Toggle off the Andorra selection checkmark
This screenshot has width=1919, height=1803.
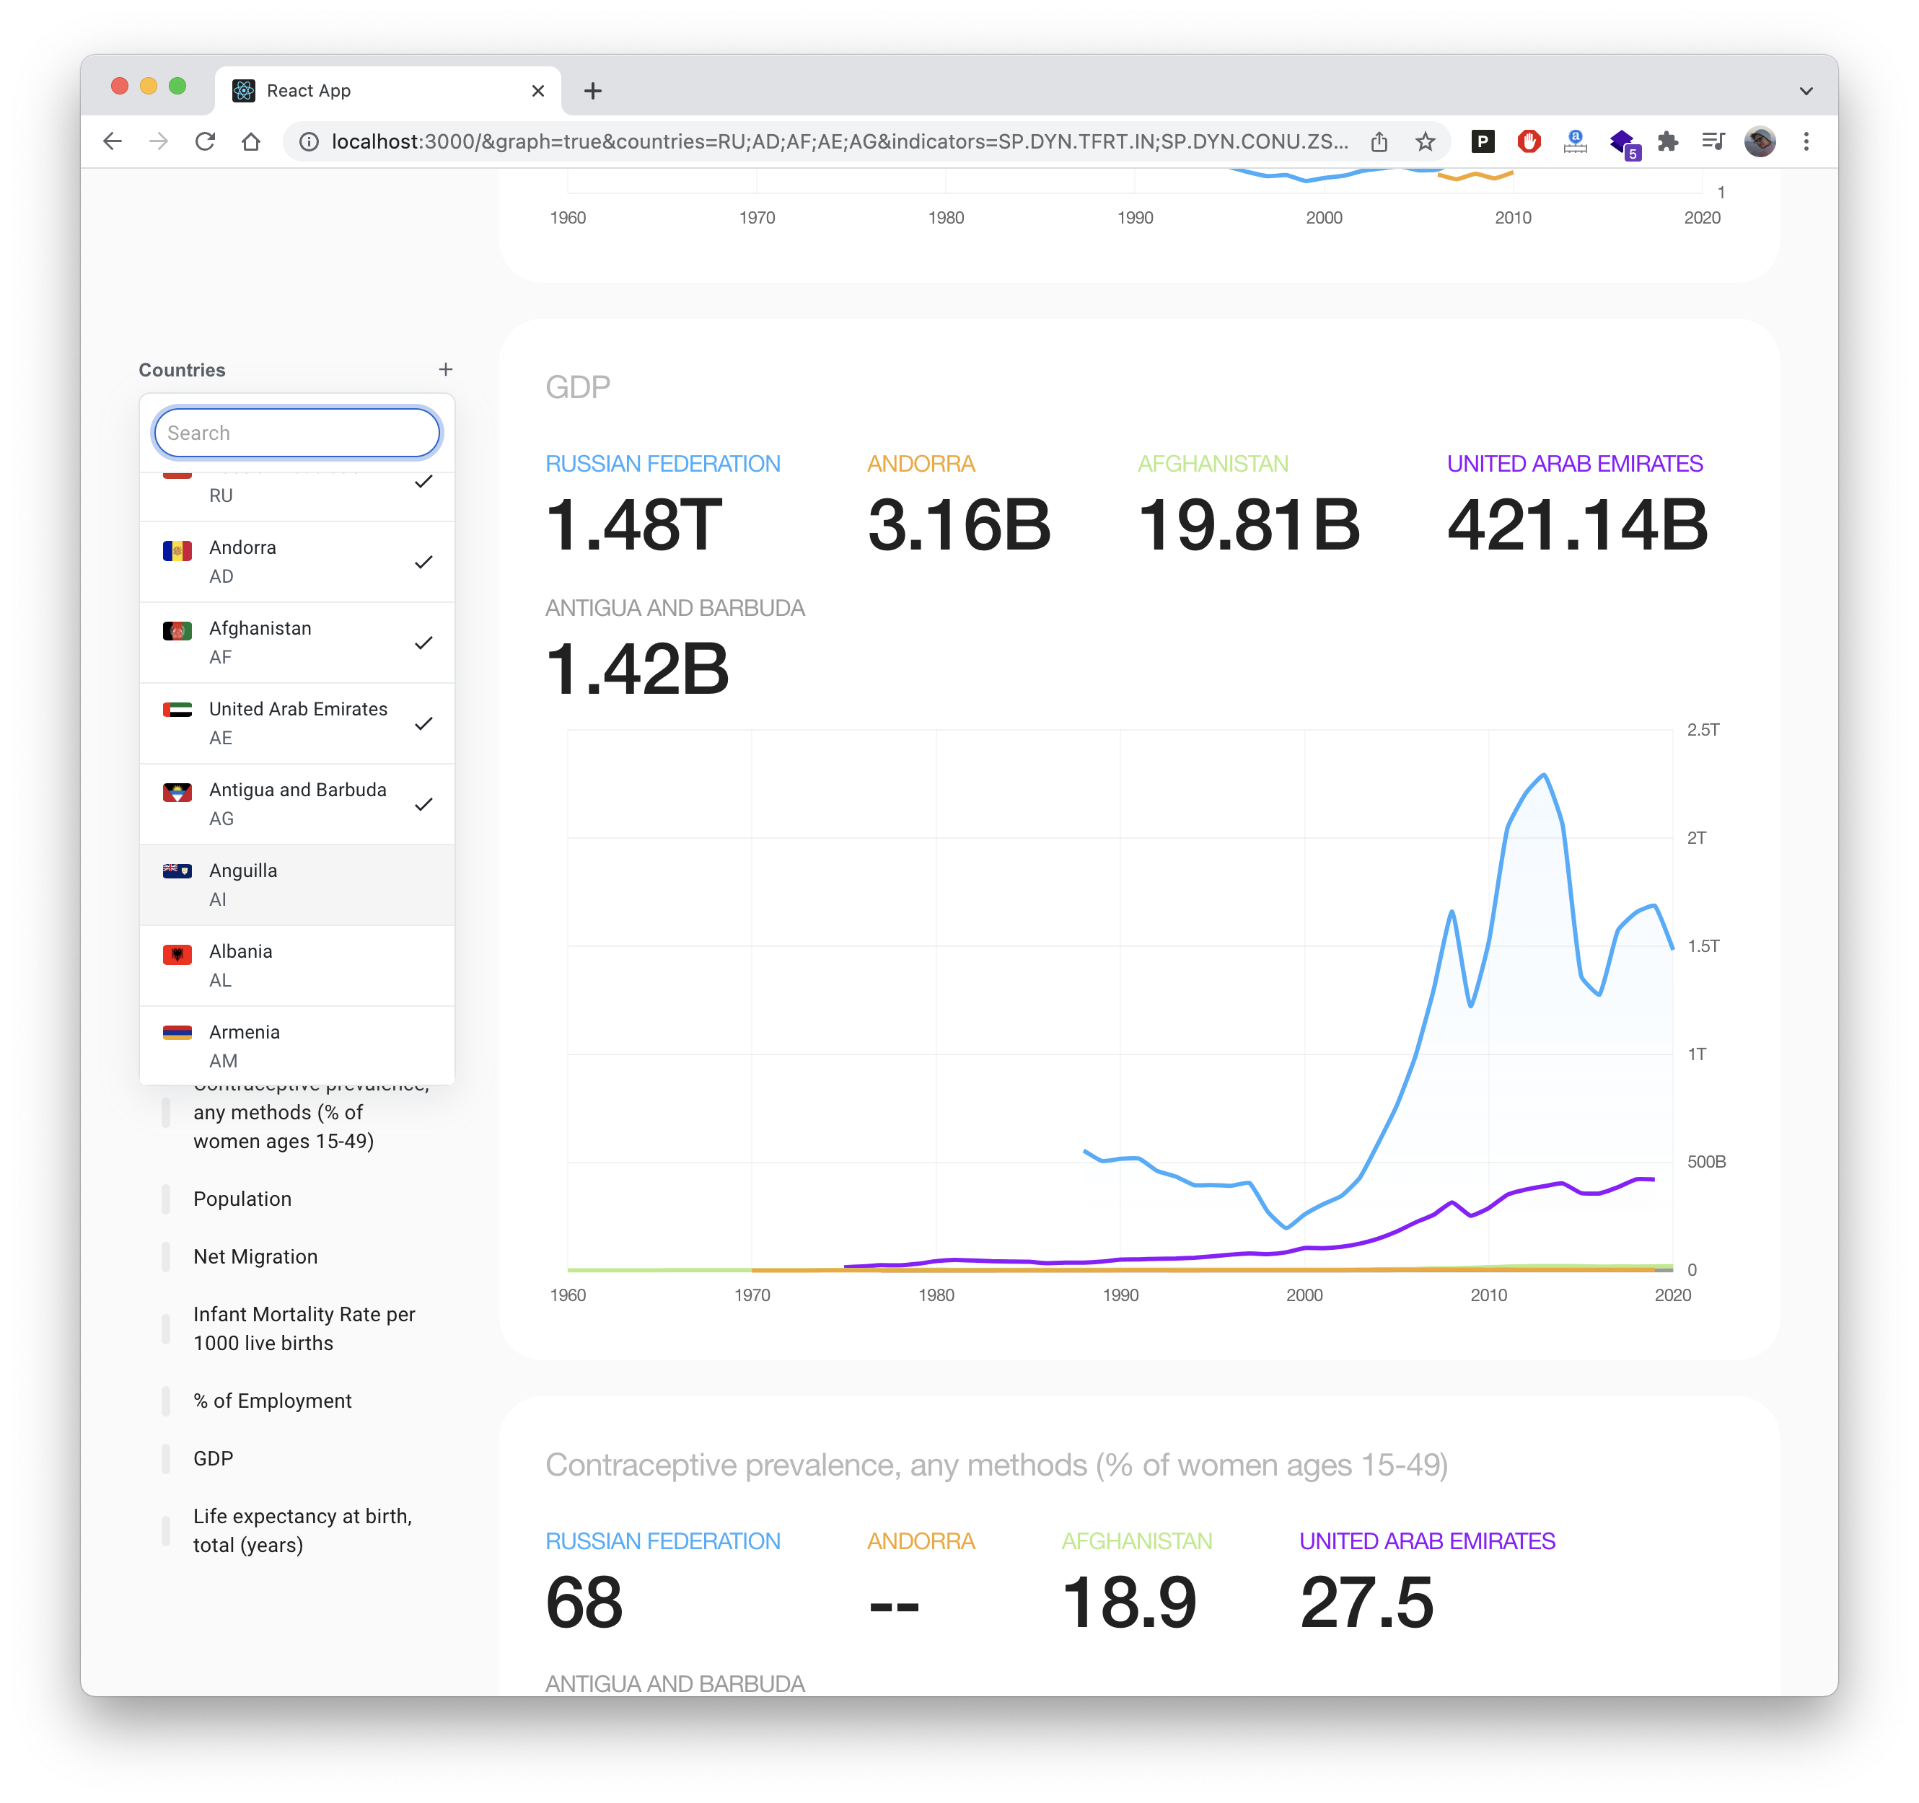(423, 561)
